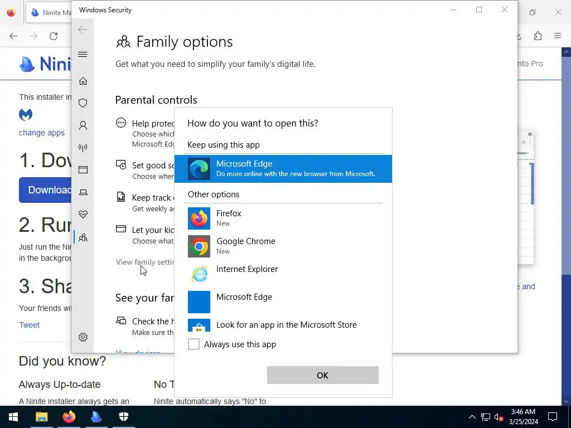Viewport: 571px width, 428px height.
Task: Open Firewall & network protection antenna icon
Action: pyautogui.click(x=83, y=148)
